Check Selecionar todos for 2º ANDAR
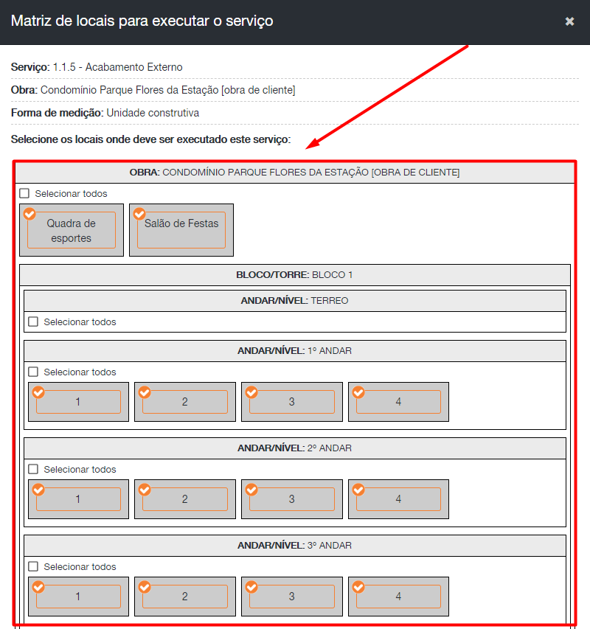590x629 pixels. click(x=33, y=469)
